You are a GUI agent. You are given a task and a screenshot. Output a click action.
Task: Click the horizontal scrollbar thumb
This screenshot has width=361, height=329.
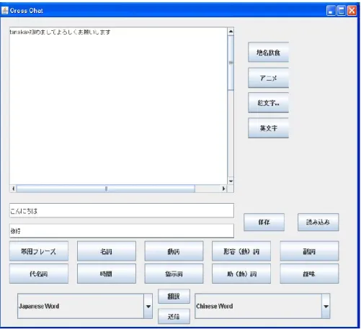pyautogui.click(x=106, y=189)
